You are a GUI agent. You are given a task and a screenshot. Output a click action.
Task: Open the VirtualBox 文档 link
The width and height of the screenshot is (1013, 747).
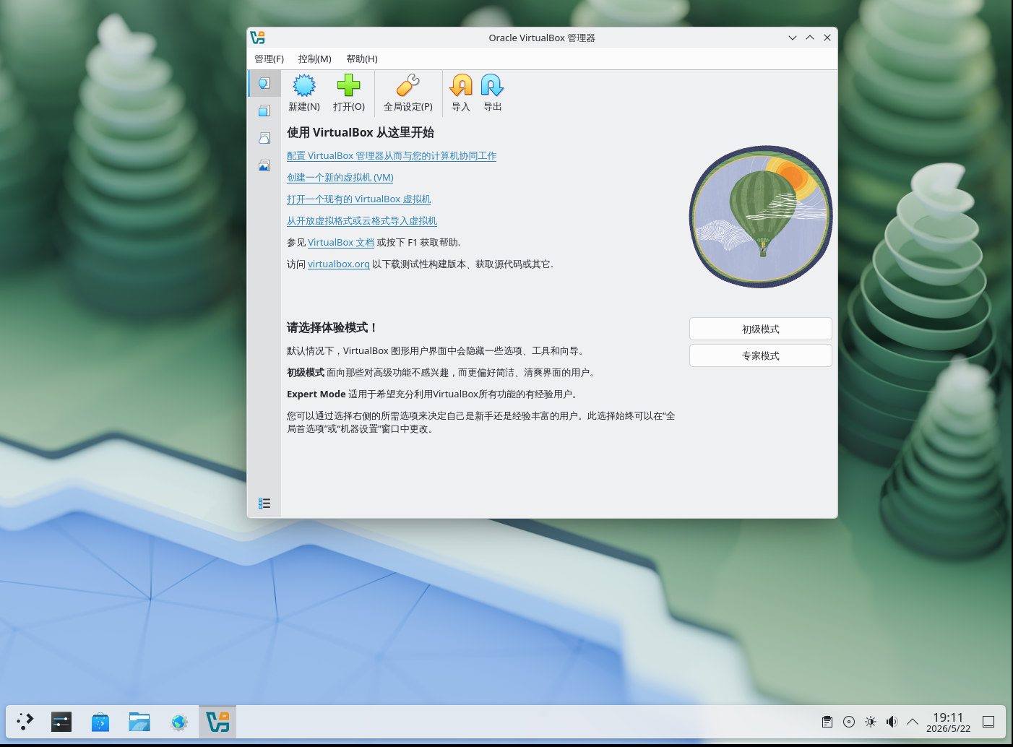click(x=341, y=243)
